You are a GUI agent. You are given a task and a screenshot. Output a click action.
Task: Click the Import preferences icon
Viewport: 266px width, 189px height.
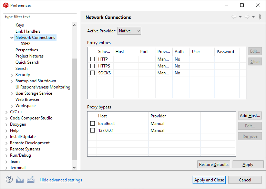[20, 180]
